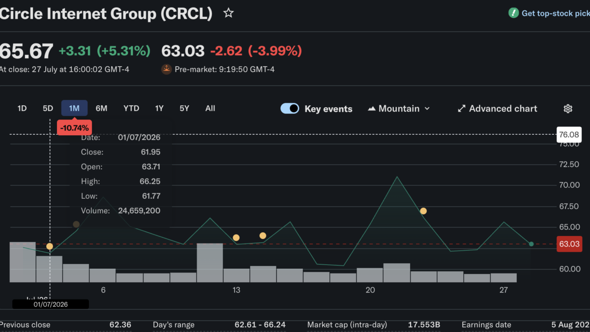Select the All time range
Image resolution: width=590 pixels, height=332 pixels.
pyautogui.click(x=210, y=108)
